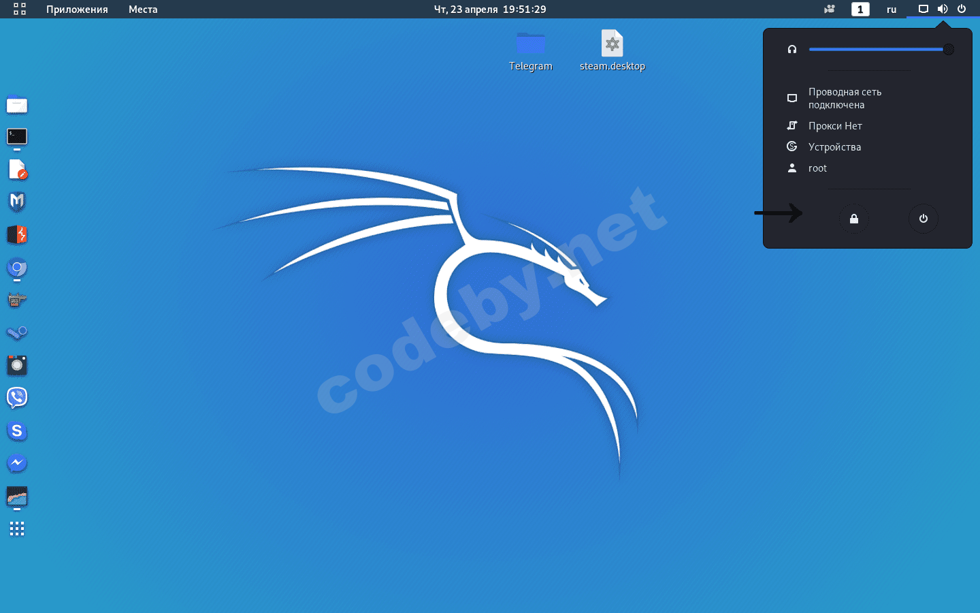Image resolution: width=980 pixels, height=613 pixels.
Task: Launch Chromium browser from the dock
Action: (x=16, y=267)
